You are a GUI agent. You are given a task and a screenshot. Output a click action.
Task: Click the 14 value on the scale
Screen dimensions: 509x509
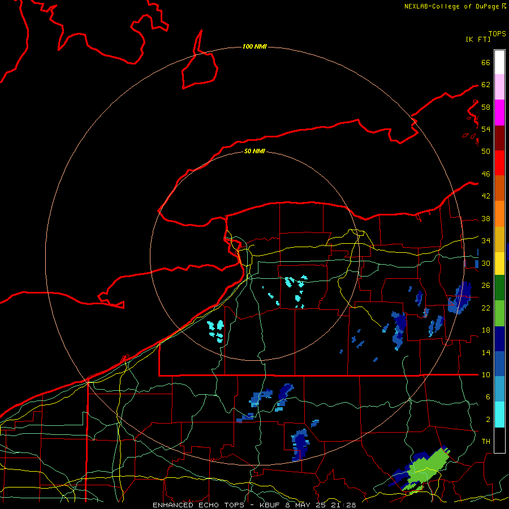point(486,352)
